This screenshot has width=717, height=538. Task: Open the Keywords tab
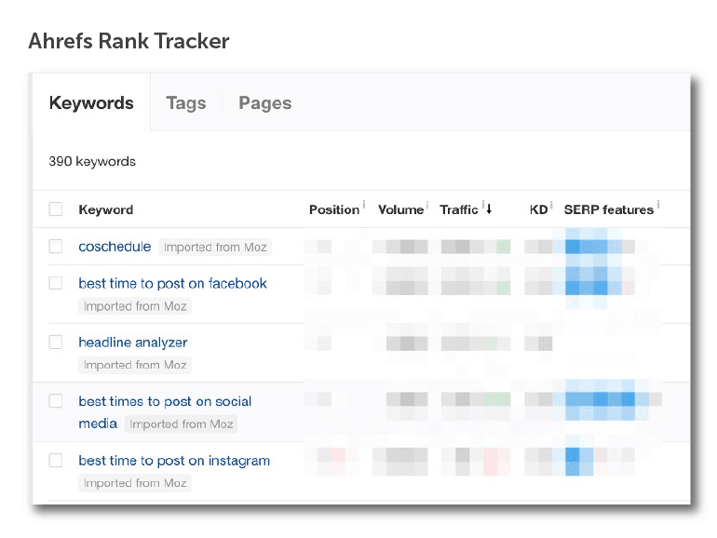point(91,102)
